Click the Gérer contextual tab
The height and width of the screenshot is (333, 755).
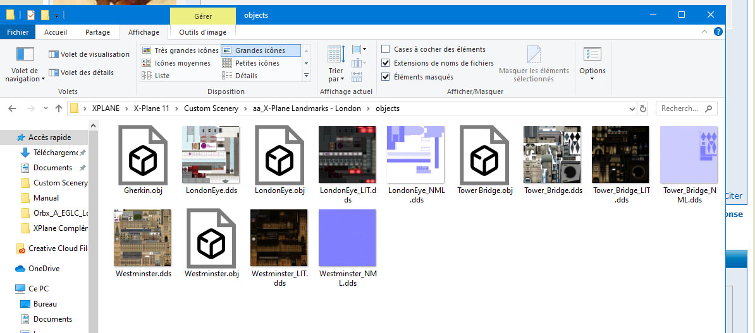tap(203, 16)
